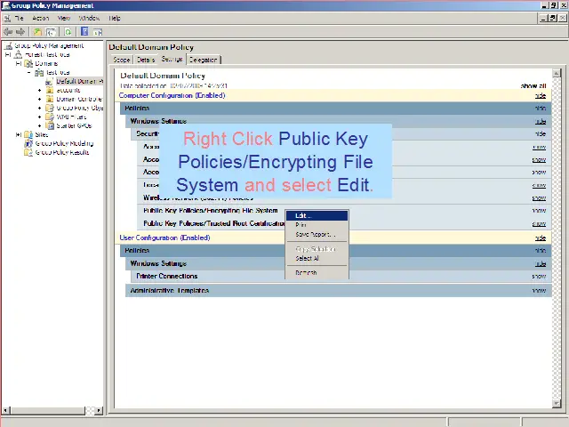Open the Action menu
Viewport: 569px width, 427px height.
tap(41, 18)
